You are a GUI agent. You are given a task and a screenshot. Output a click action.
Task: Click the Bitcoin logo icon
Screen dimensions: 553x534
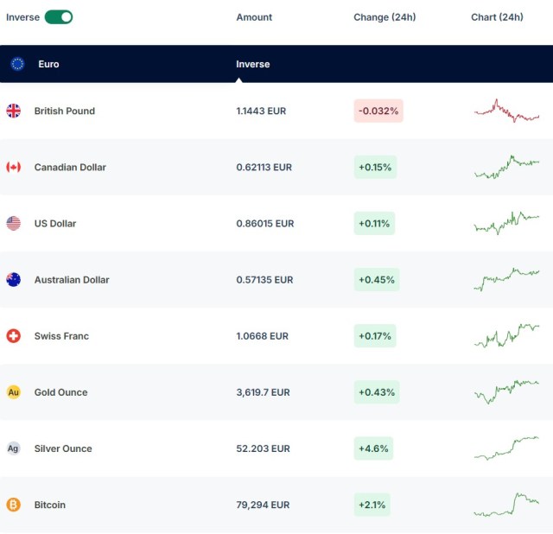coord(14,505)
